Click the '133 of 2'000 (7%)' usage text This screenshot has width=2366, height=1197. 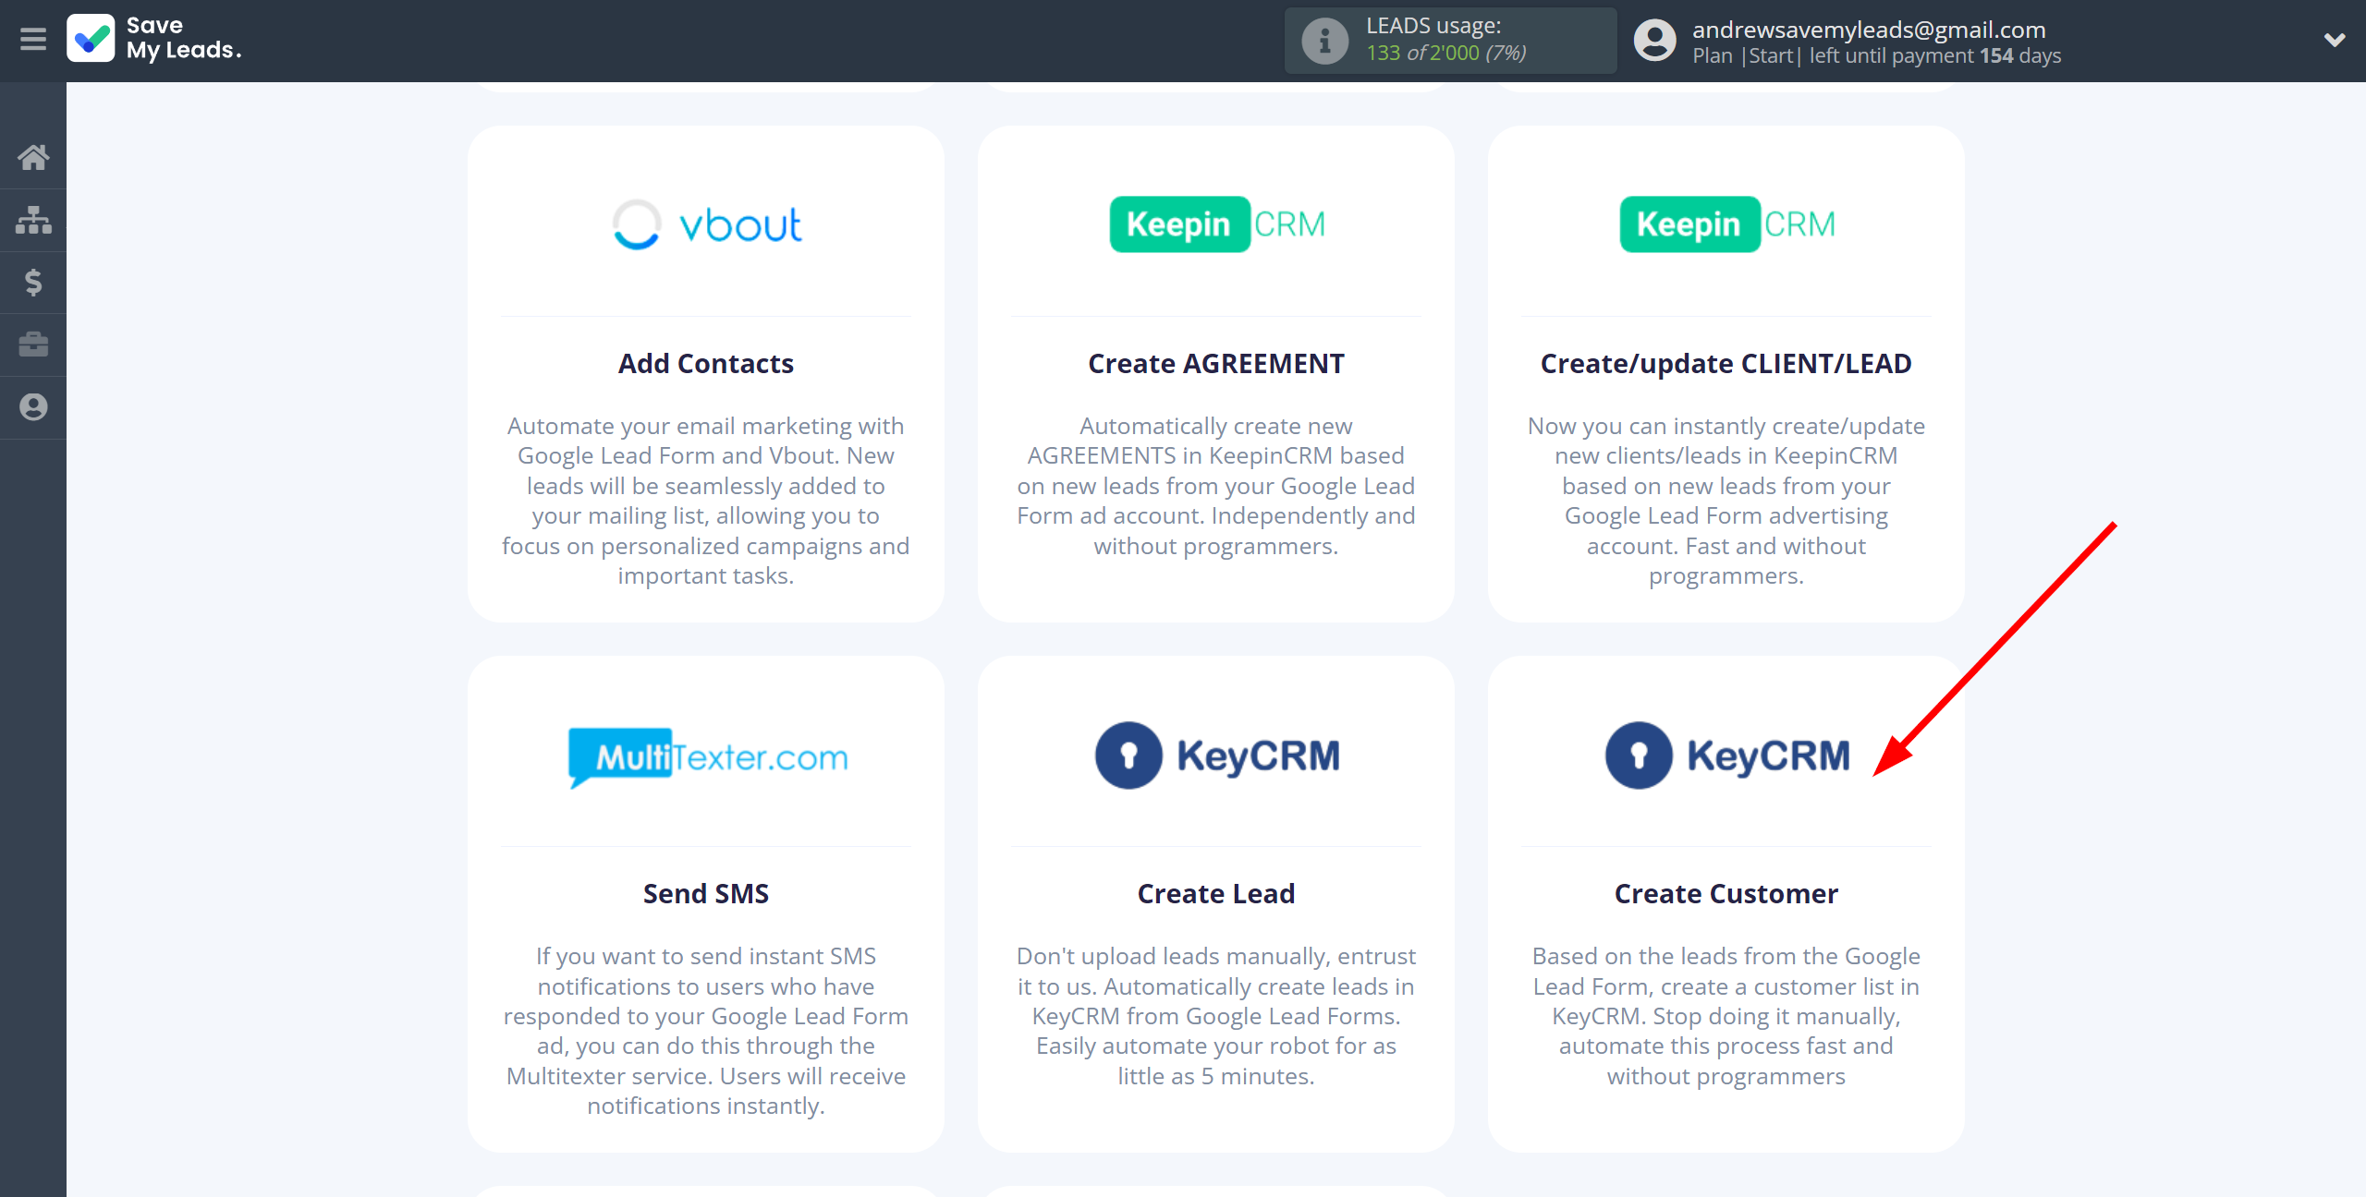pos(1446,54)
